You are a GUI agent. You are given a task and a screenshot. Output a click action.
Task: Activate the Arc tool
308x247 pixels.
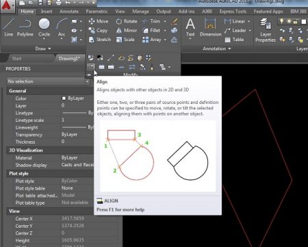tap(62, 27)
